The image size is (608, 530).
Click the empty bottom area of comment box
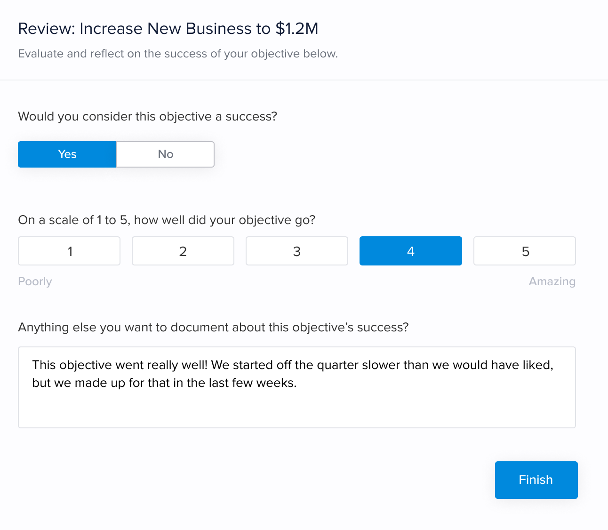[297, 412]
